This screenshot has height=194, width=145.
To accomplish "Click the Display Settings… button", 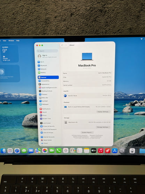I will 103,112.
